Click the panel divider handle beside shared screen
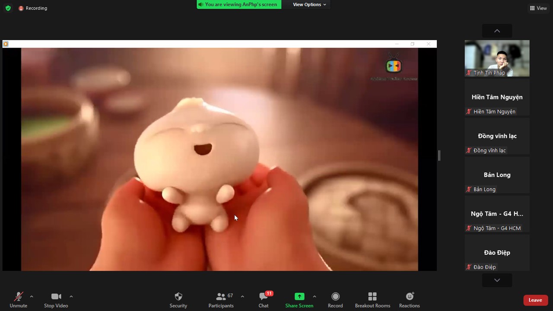 click(x=439, y=155)
